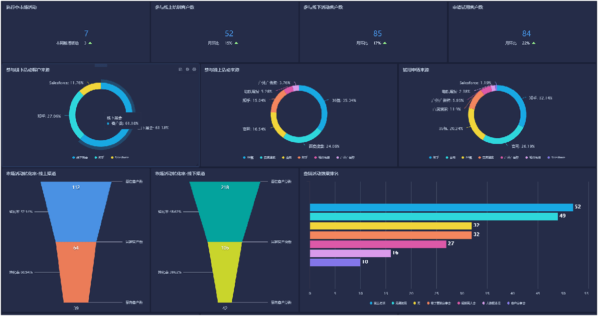Click the green up arrow under value 7
This screenshot has height=316, width=598.
coord(90,43)
